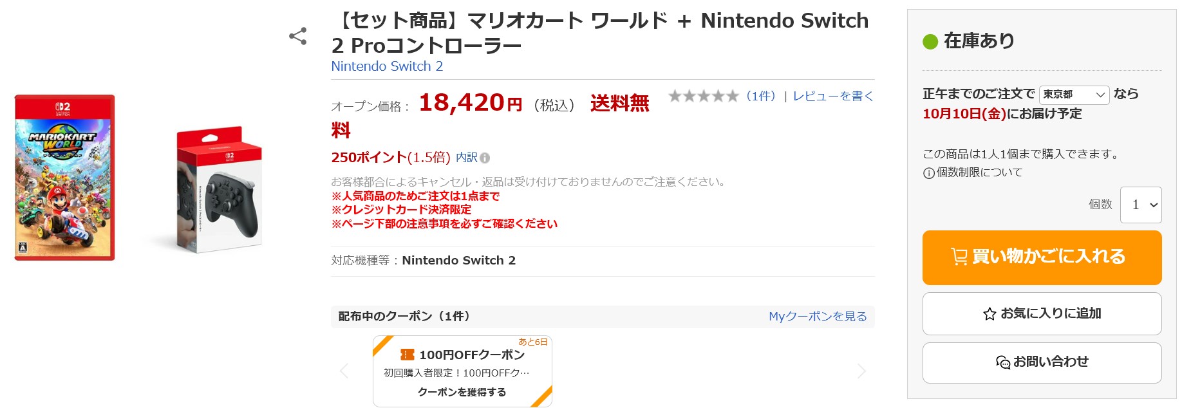The image size is (1182, 408).
Task: Add product to favorites
Action: [1042, 313]
